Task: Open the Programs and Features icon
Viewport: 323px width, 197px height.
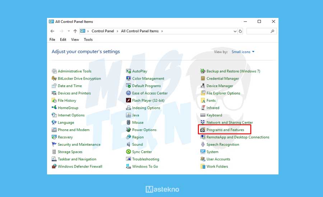Action: (x=203, y=130)
